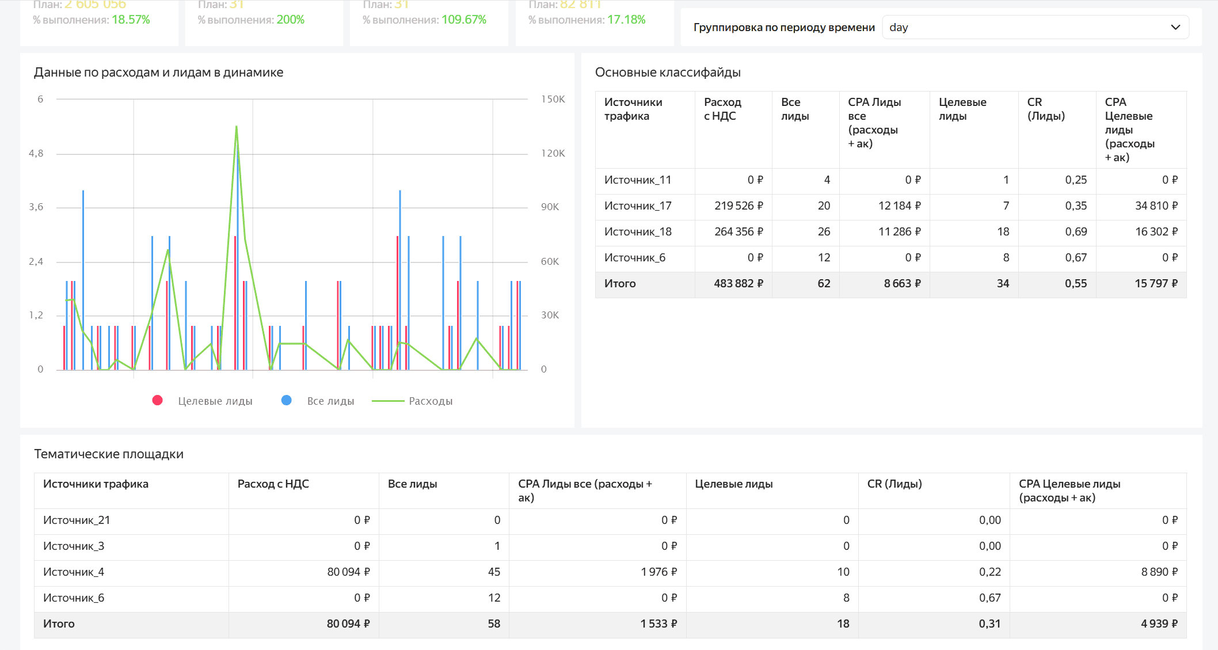Toggle the green 'Расходы' legend line
The image size is (1218, 650).
point(388,401)
